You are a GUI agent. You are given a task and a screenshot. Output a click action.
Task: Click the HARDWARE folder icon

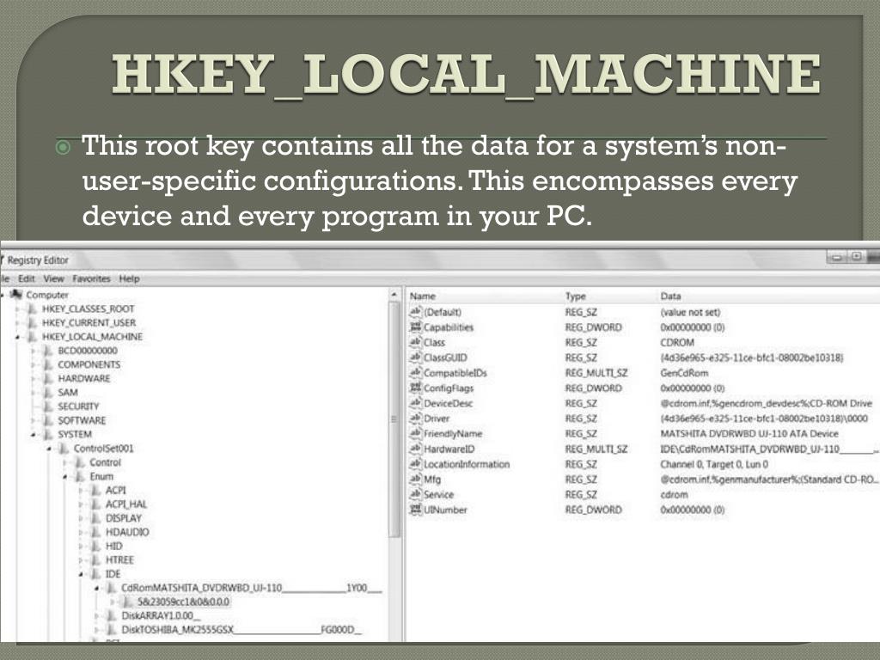pos(49,378)
